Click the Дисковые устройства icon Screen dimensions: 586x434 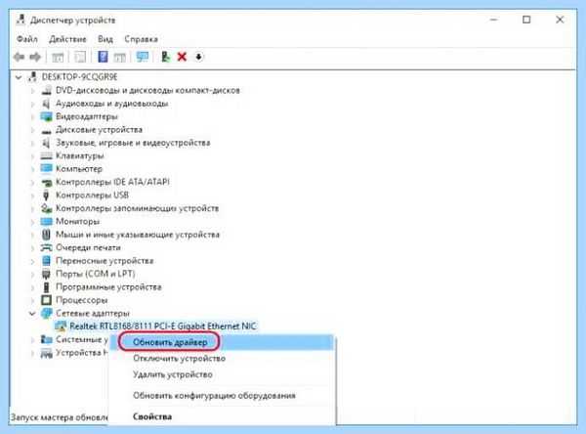(x=46, y=130)
